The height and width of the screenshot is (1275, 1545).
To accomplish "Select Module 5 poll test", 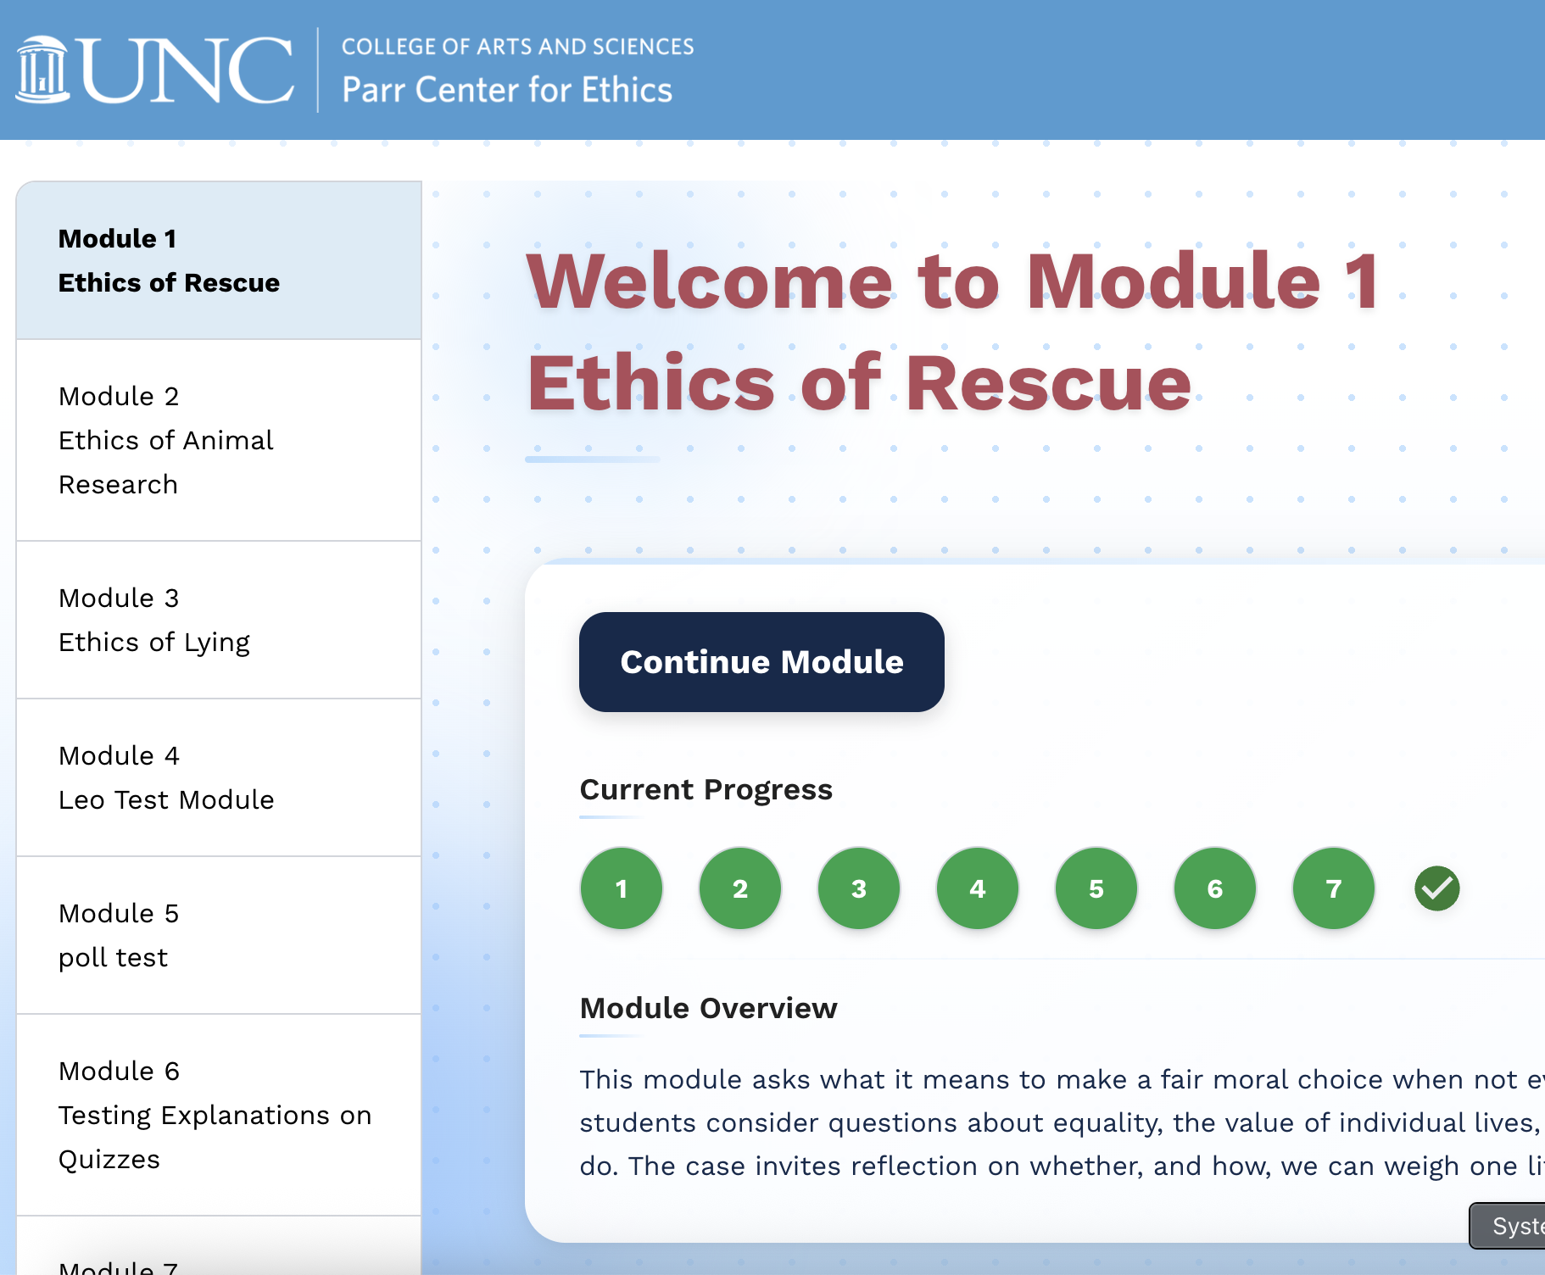I will 219,935.
